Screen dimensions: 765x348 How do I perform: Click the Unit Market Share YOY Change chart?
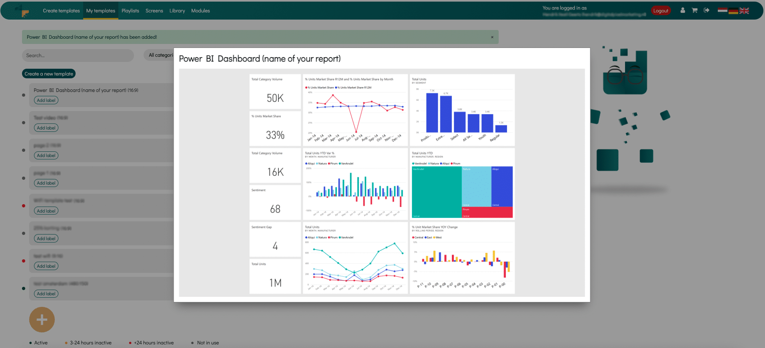pyautogui.click(x=462, y=258)
